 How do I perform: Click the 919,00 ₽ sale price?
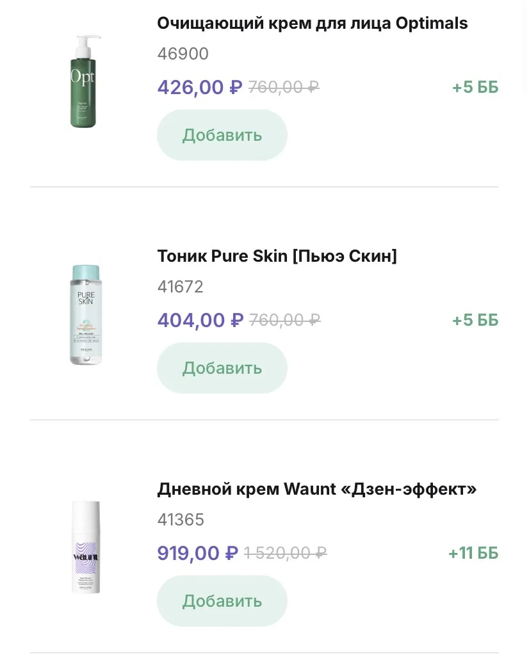(x=198, y=553)
